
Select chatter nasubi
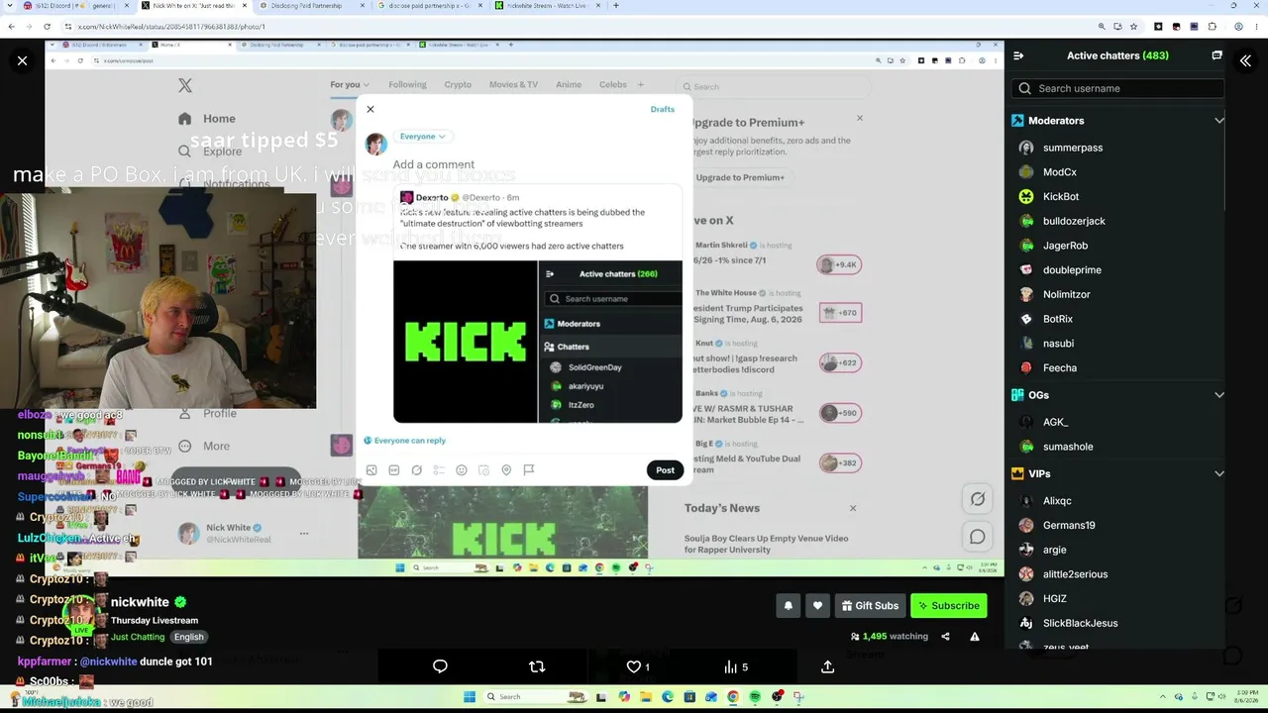pyautogui.click(x=1058, y=344)
